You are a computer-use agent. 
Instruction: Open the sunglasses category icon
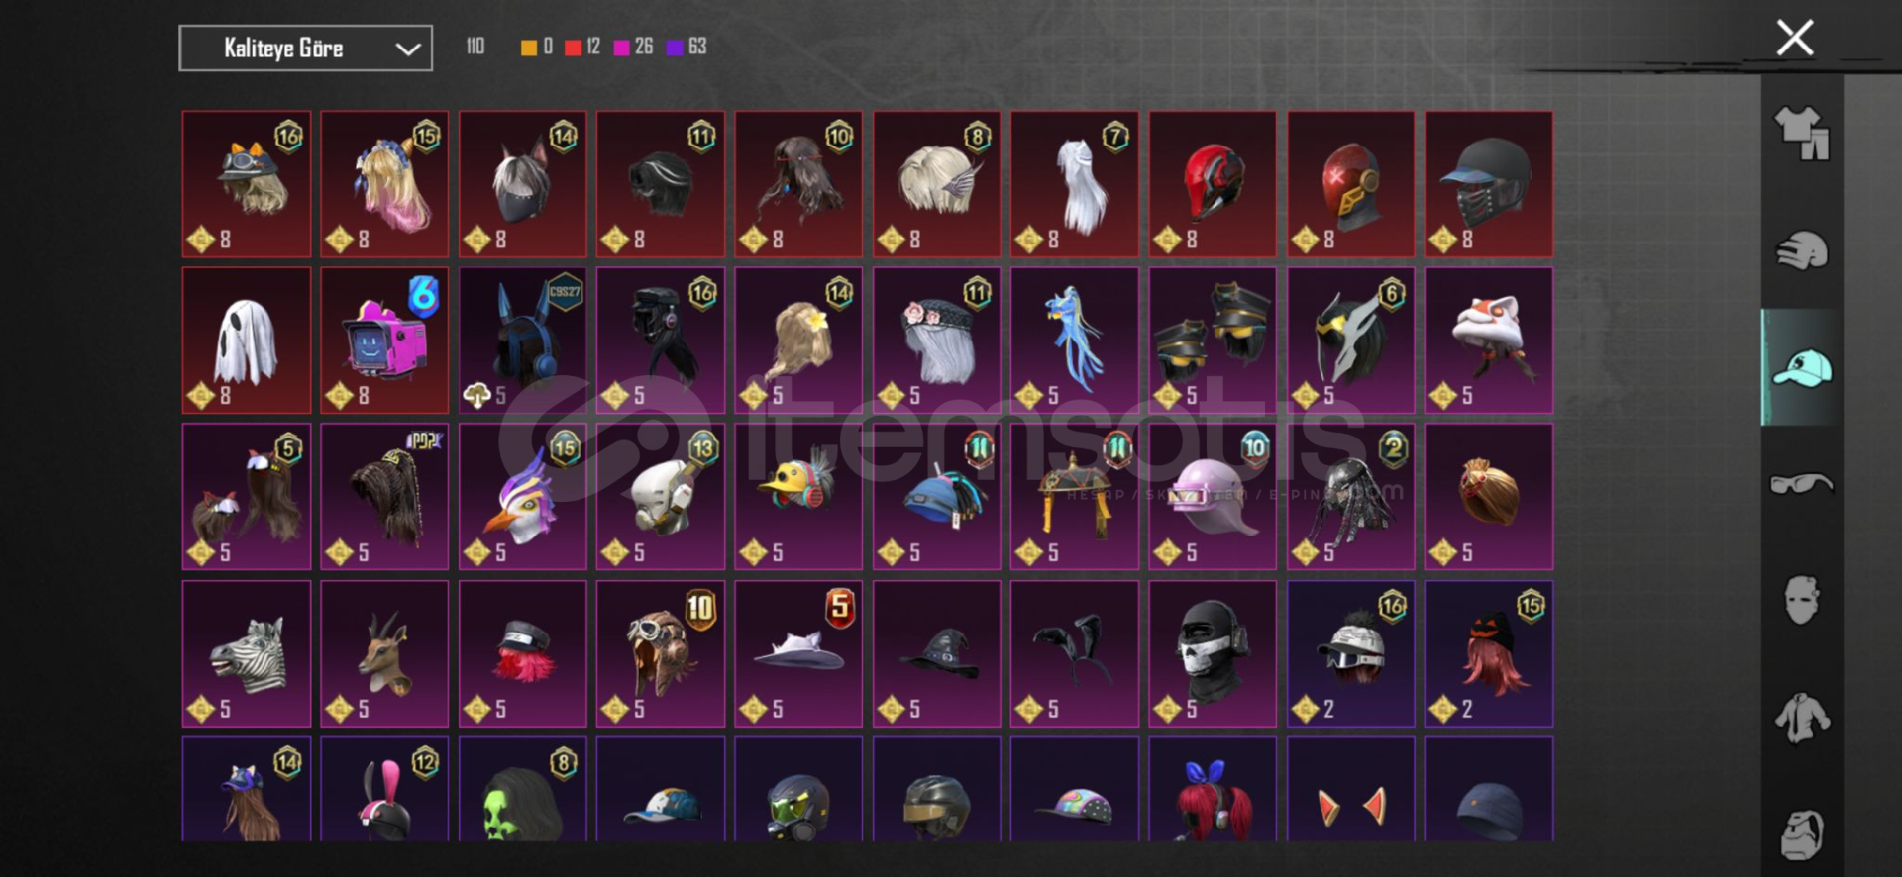click(x=1802, y=483)
